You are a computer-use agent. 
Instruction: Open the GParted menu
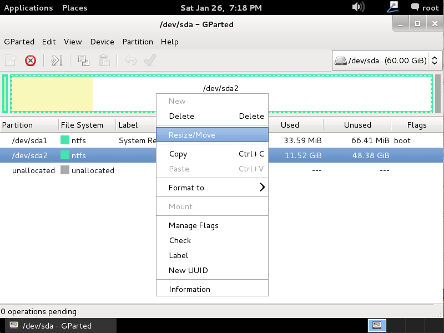tap(19, 42)
